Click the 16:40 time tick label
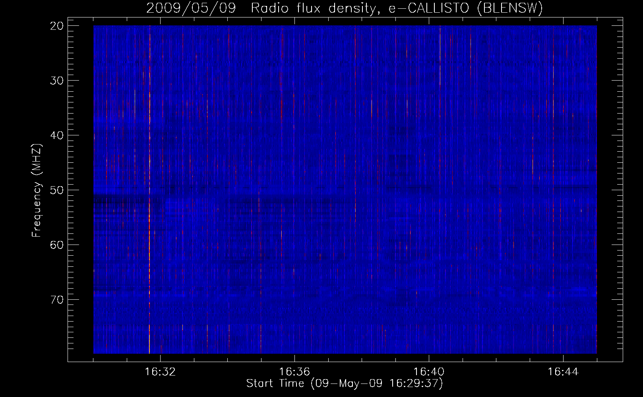This screenshot has height=397, width=643. [x=429, y=372]
